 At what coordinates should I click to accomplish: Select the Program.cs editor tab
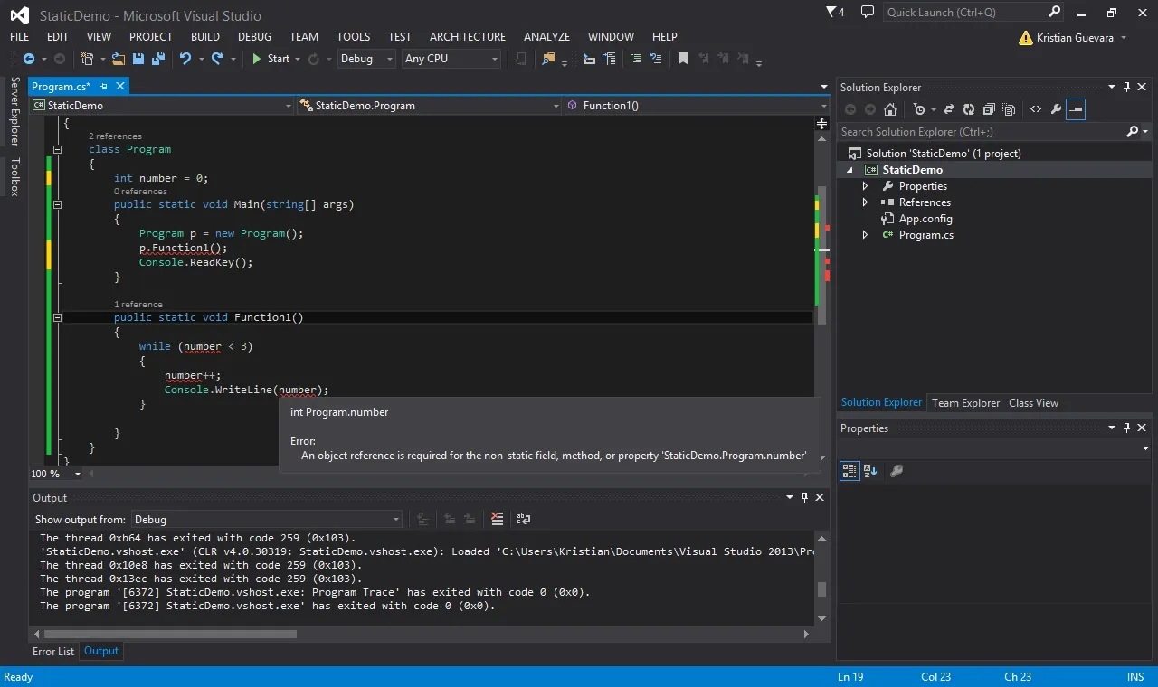coord(61,86)
